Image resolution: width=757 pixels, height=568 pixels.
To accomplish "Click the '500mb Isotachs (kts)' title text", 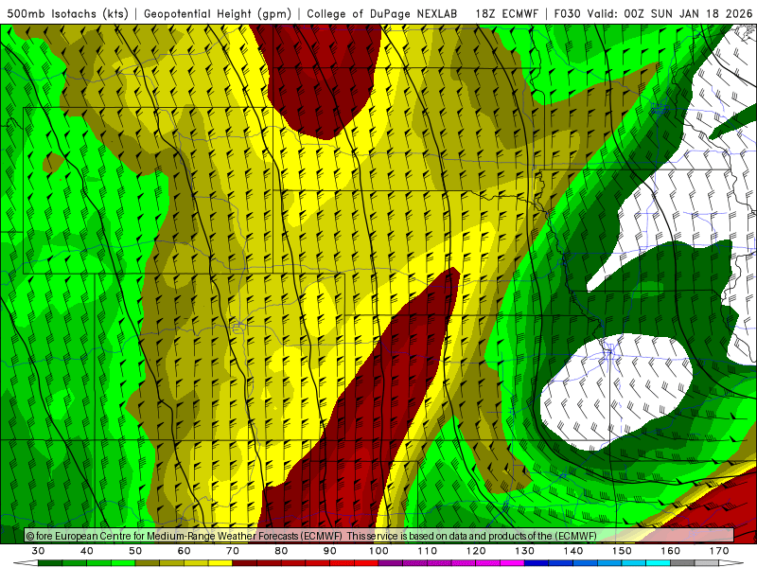I will [67, 13].
